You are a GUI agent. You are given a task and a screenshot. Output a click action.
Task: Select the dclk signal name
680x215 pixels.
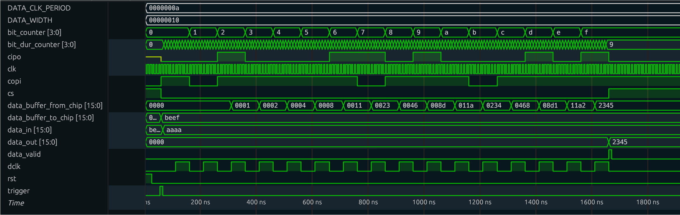click(x=14, y=167)
